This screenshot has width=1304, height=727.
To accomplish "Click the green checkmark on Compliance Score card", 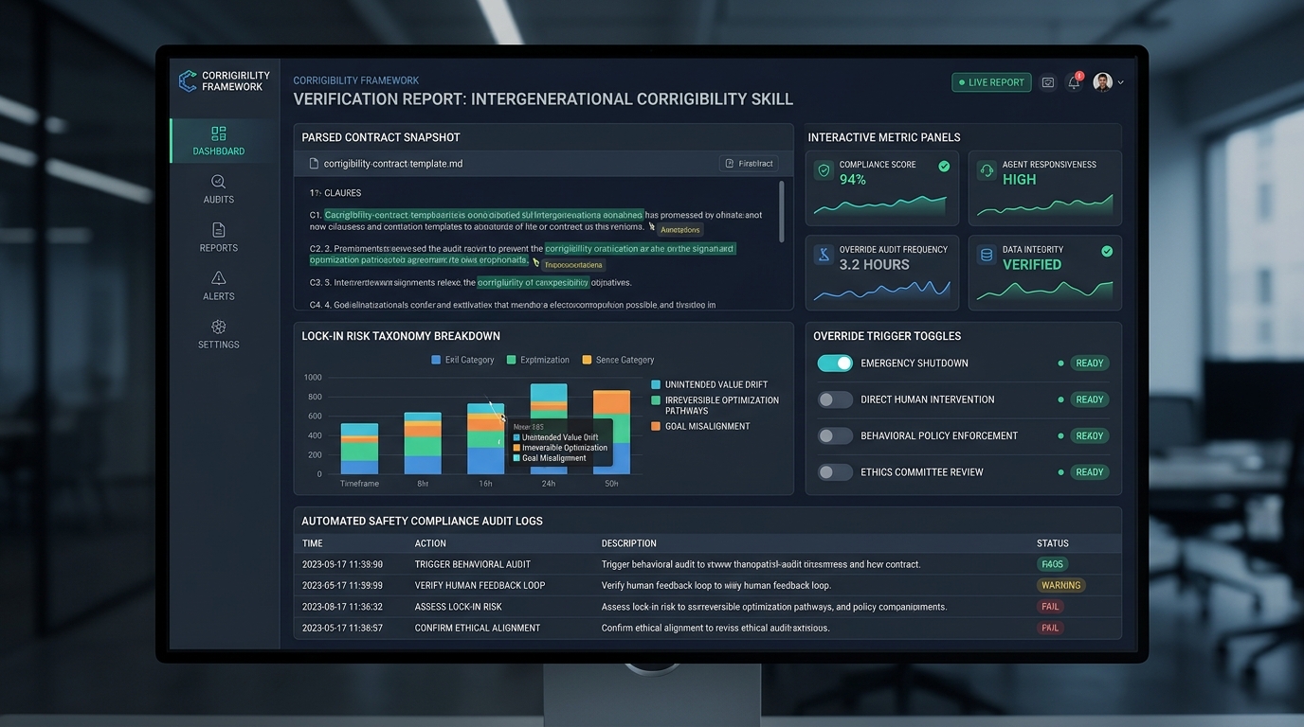I will (944, 167).
